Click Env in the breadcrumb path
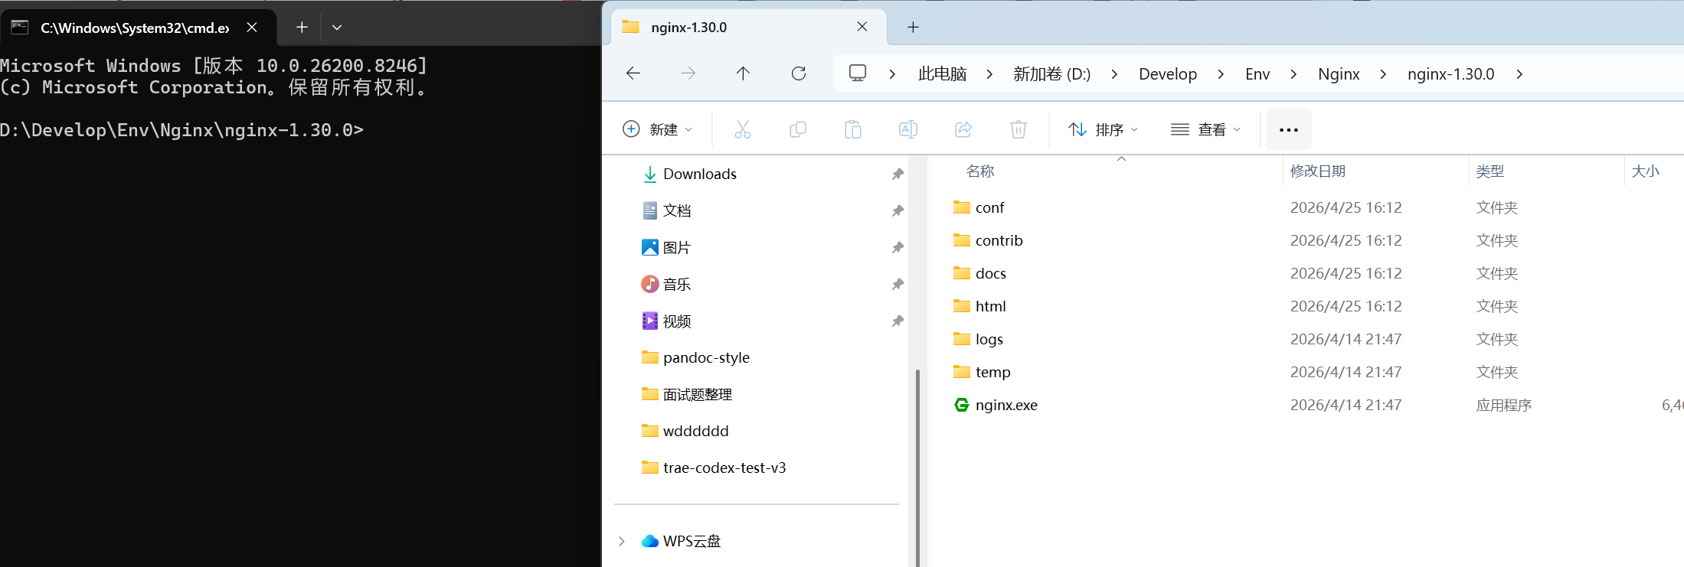Viewport: 1684px width, 567px height. [1257, 73]
